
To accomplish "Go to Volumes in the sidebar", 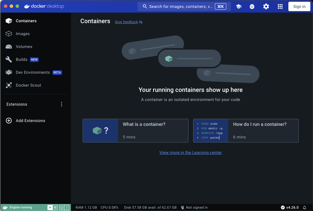I will coord(35,47).
